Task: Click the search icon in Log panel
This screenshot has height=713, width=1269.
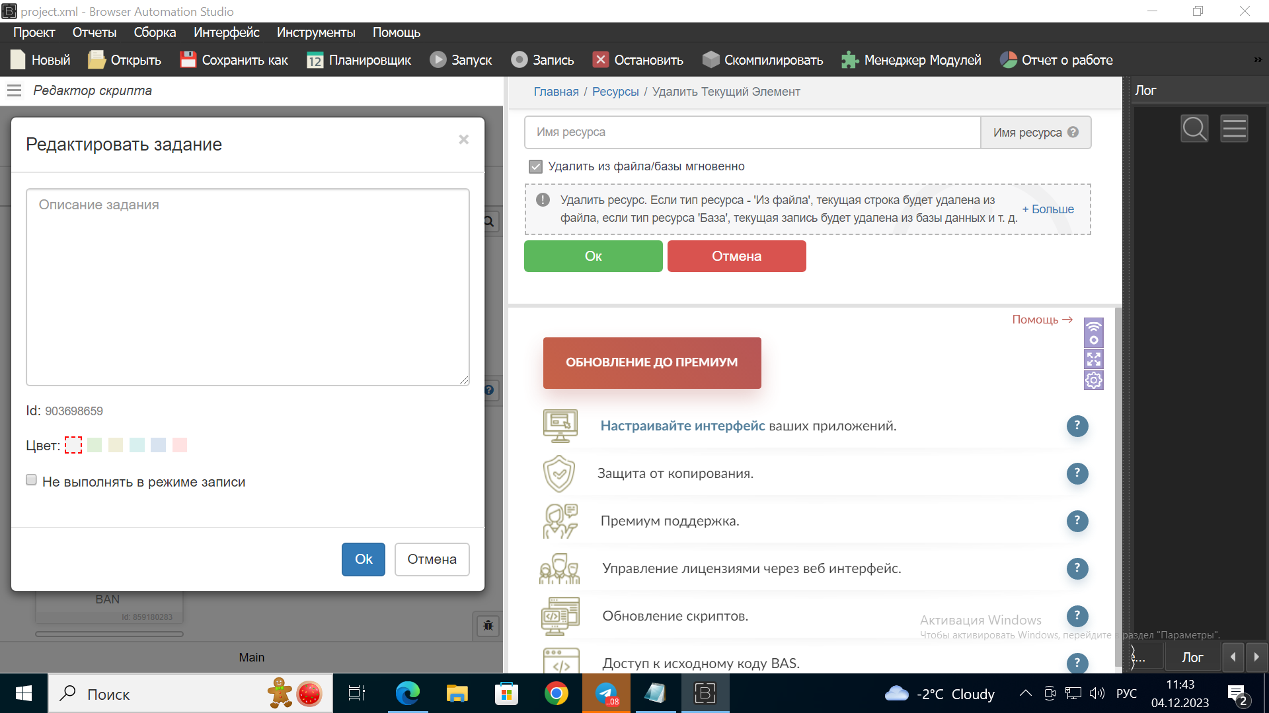Action: pos(1194,129)
